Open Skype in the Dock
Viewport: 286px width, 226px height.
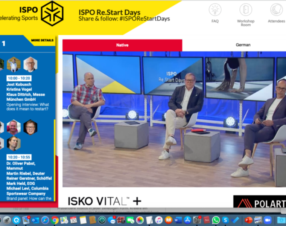pyautogui.click(x=225, y=220)
